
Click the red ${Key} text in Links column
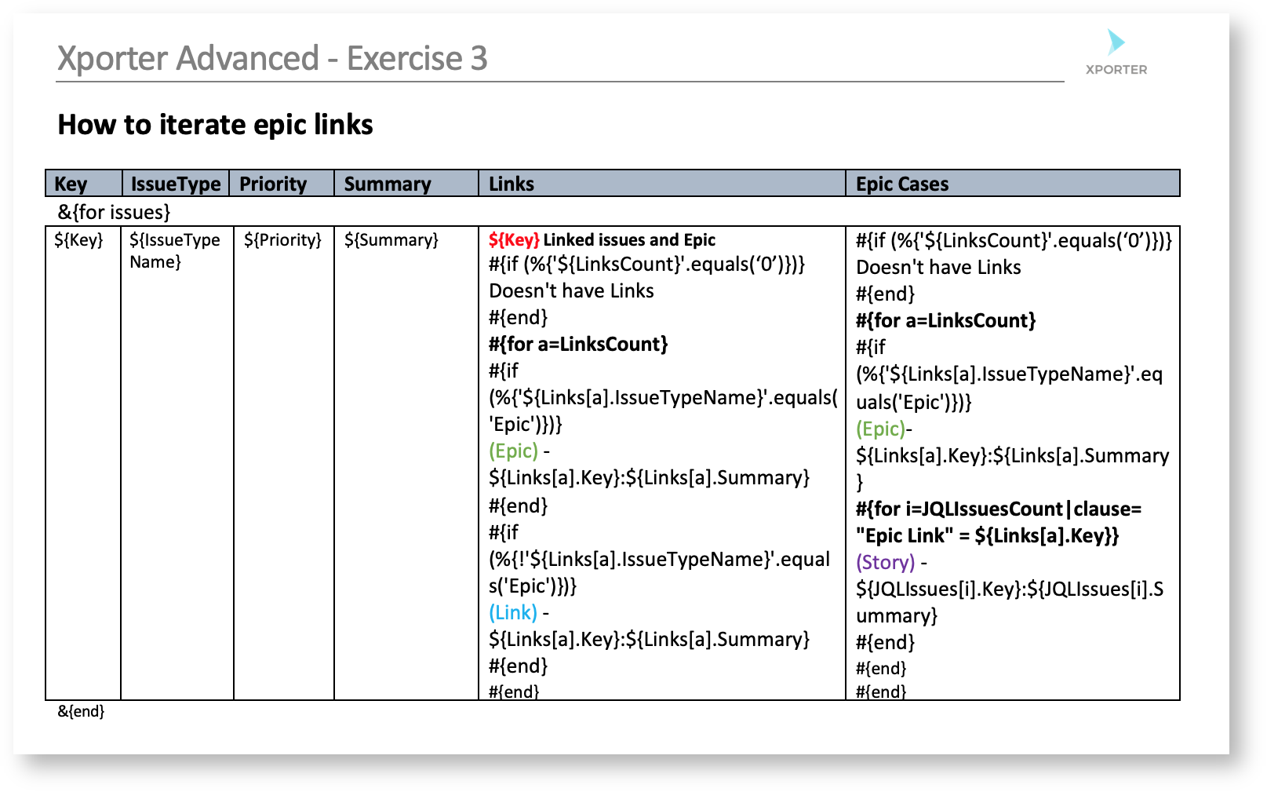[x=514, y=240]
